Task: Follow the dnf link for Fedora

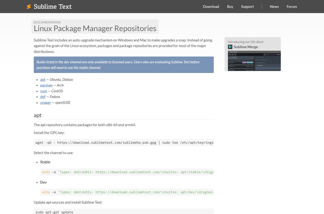Action: click(43, 97)
